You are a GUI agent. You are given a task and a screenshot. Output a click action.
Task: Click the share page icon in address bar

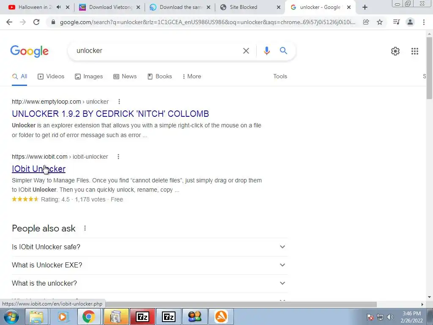366,22
